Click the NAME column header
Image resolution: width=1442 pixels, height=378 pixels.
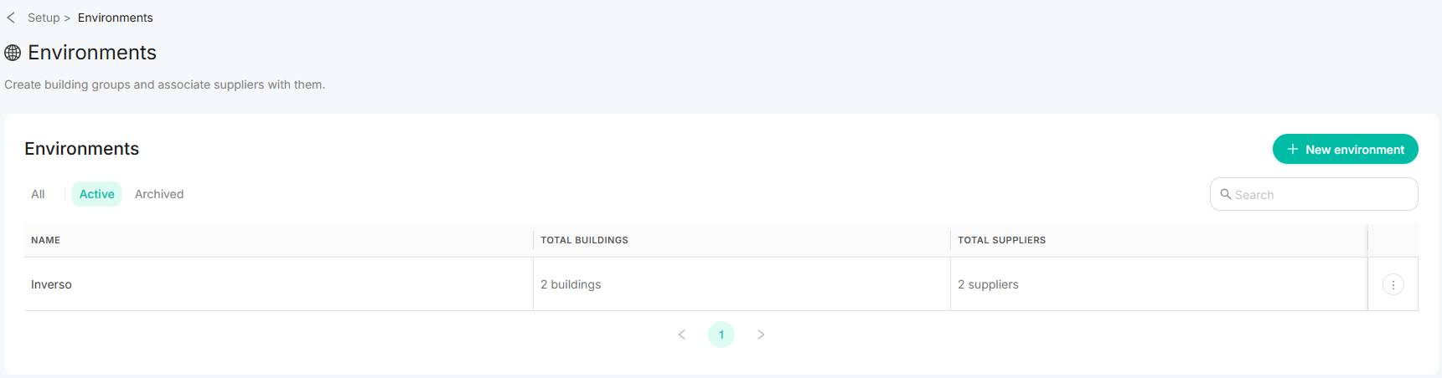click(x=46, y=240)
